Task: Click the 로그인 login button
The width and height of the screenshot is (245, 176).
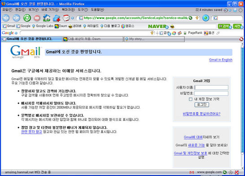Action: click(x=202, y=105)
